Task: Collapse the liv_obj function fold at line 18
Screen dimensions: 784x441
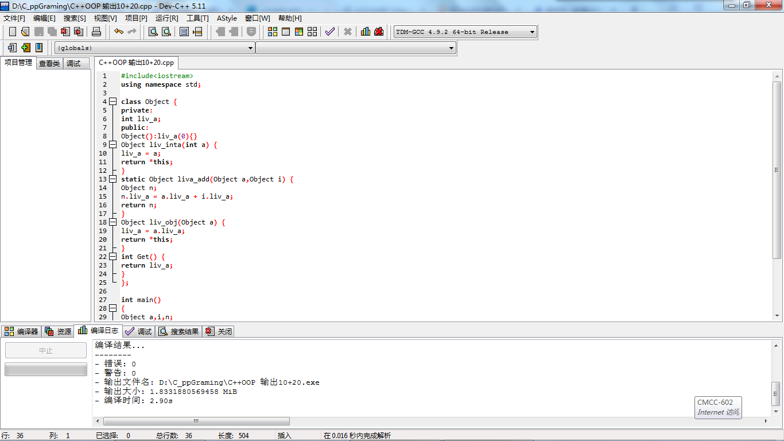Action: click(113, 222)
